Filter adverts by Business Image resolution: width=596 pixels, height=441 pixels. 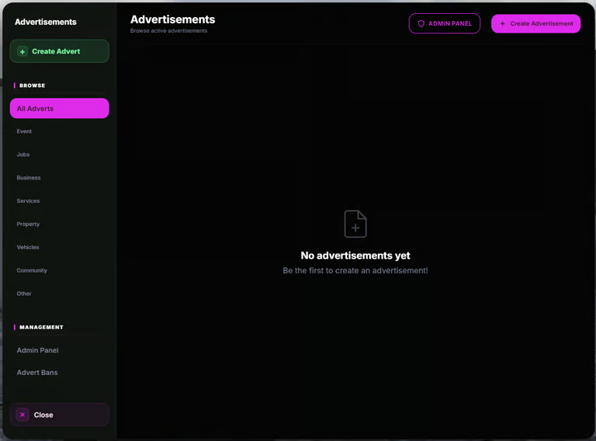click(59, 178)
